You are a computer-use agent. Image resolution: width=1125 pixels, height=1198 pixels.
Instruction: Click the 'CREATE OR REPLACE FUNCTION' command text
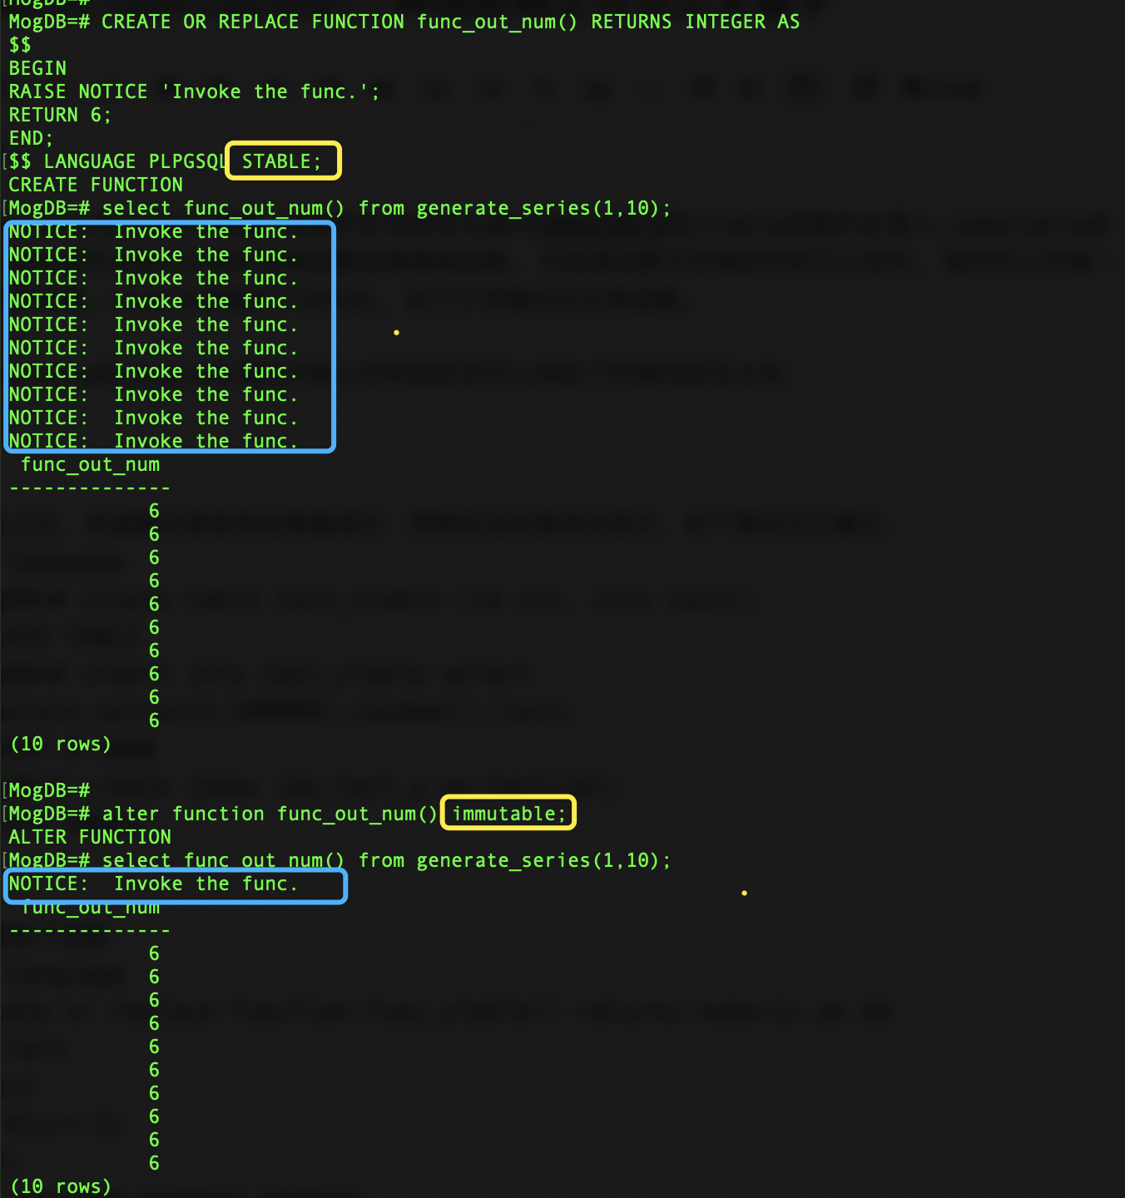tap(253, 22)
